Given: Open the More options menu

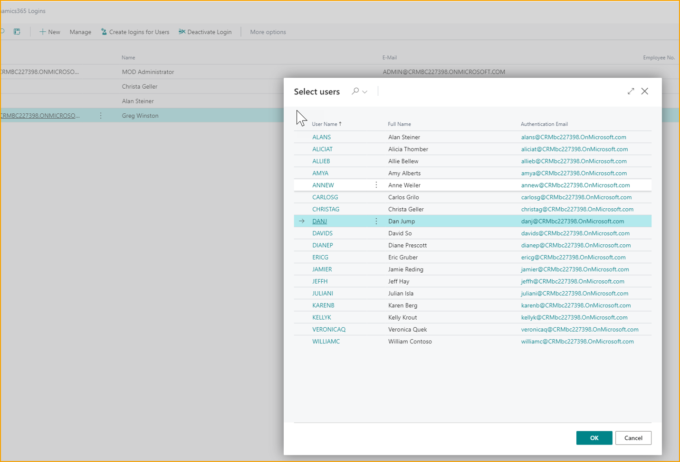Looking at the screenshot, I should click(268, 32).
